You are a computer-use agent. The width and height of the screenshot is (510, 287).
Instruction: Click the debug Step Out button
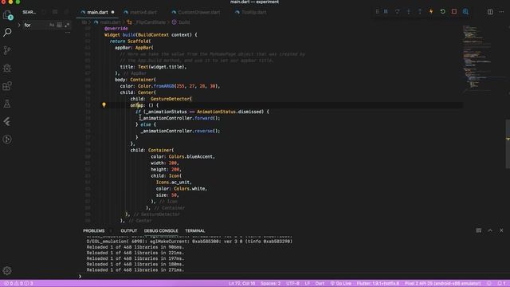tap(420, 12)
